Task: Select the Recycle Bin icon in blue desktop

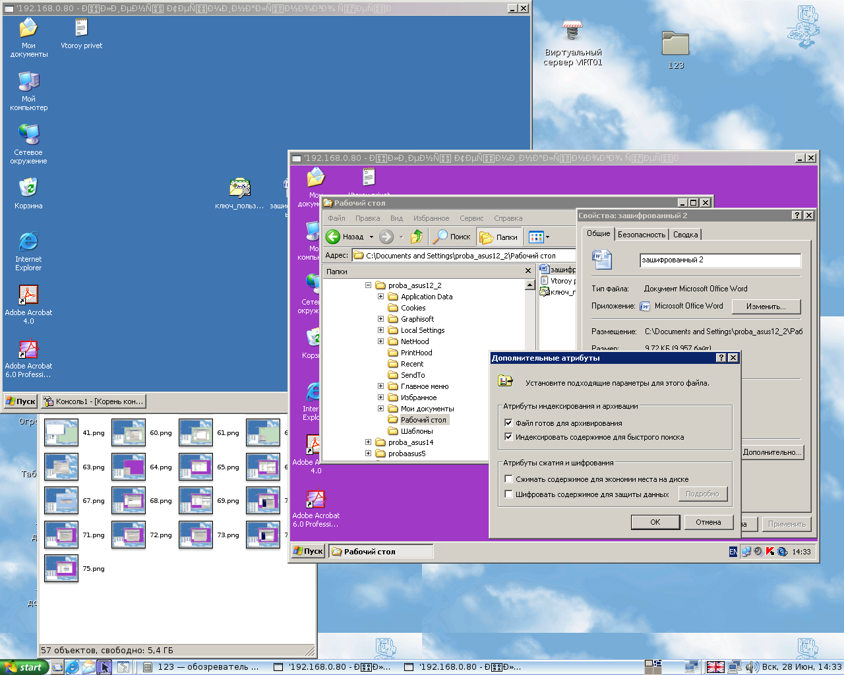Action: pos(28,188)
